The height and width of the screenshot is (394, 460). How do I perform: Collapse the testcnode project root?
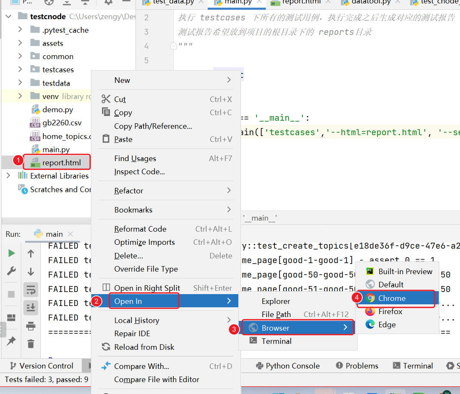(8, 17)
